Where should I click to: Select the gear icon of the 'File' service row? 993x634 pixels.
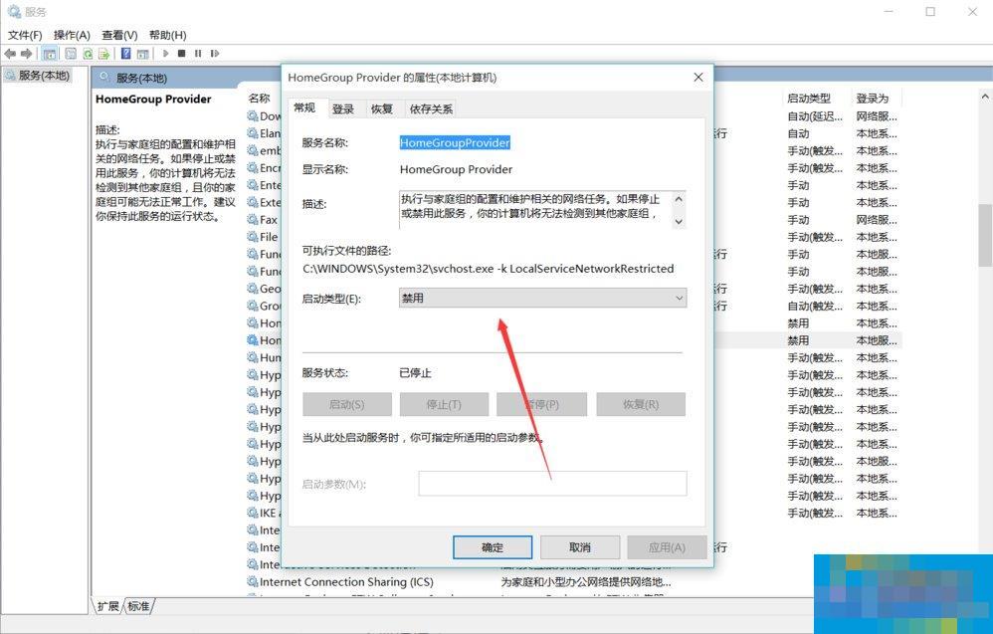(x=253, y=236)
